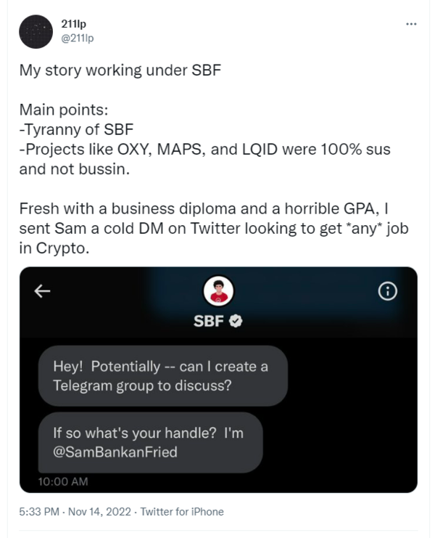The image size is (435, 538).
Task: Click the Twitter for iPhone source label
Action: 183,512
